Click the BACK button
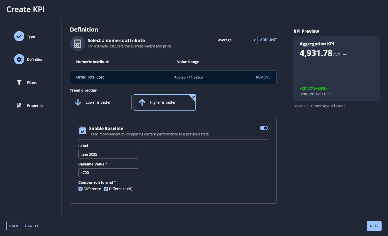Screen dimensions: 388x236 pyautogui.click(x=14, y=226)
